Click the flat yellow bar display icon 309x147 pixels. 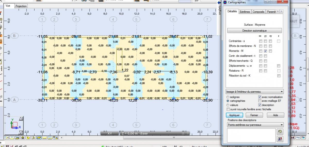click(44, 138)
